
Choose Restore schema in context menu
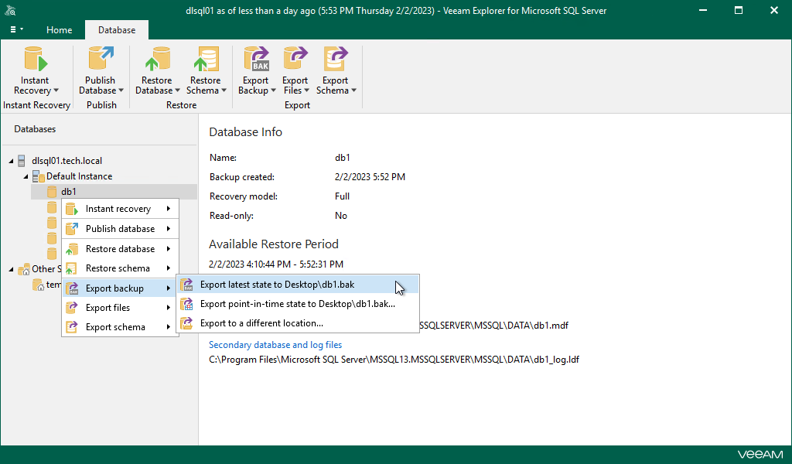point(120,268)
